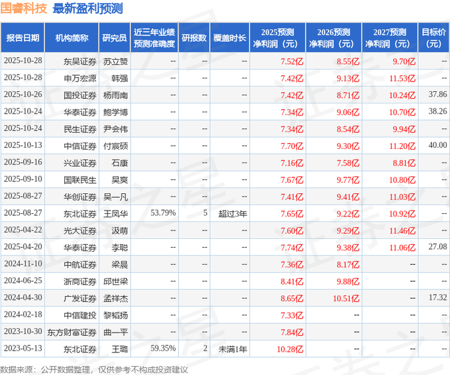Viewport: 450px width, 375px height.
Task: Click researcher name 鲍学博
Action: click(115, 112)
